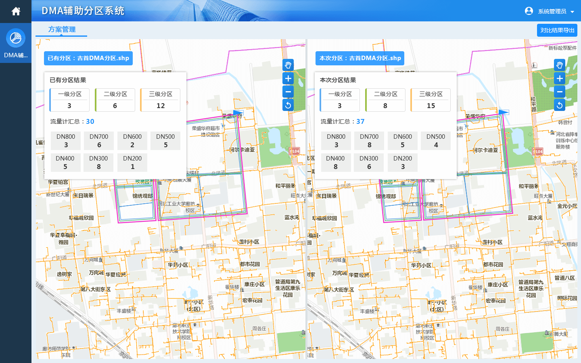The image size is (581, 363).
Task: Click the G104 road shield on right map
Action: point(538,152)
